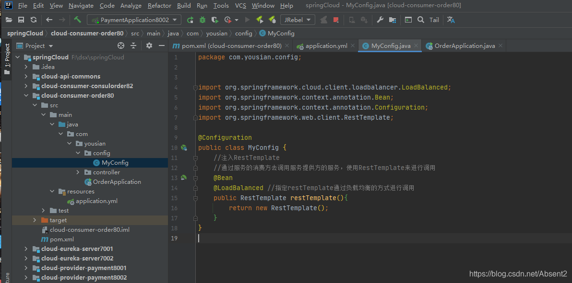Expand the target folder

(35, 220)
